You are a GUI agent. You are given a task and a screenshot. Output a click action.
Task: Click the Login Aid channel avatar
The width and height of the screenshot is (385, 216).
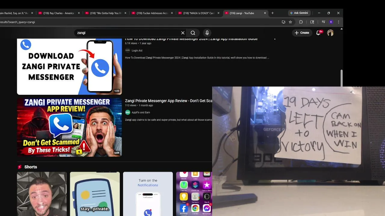[128, 50]
